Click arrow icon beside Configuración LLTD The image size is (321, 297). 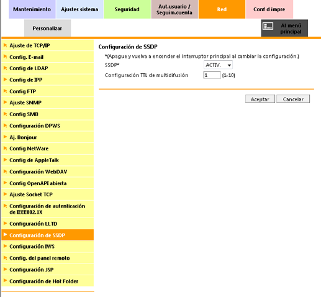(x=6, y=223)
